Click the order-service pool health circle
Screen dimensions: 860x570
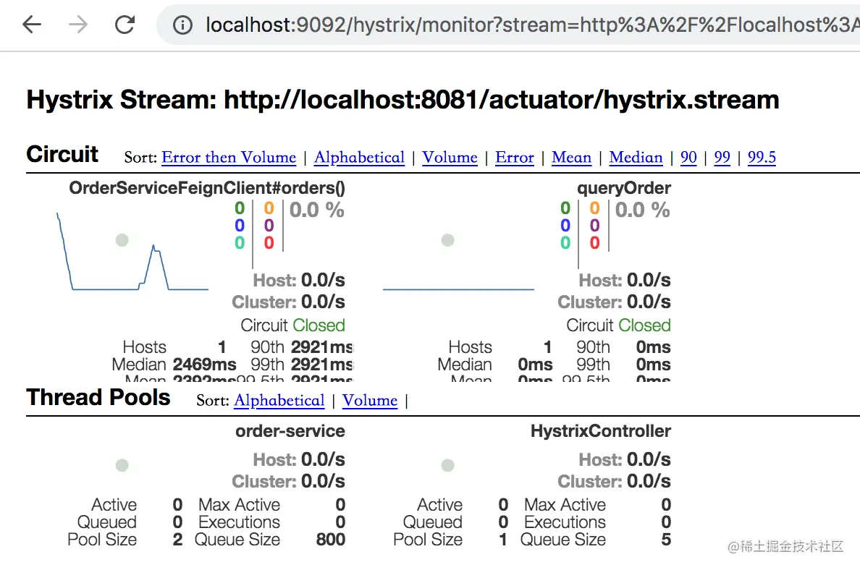coord(122,465)
